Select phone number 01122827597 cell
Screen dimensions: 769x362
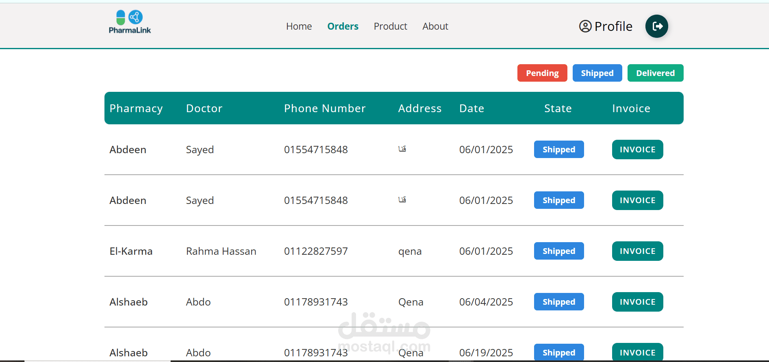pyautogui.click(x=316, y=251)
